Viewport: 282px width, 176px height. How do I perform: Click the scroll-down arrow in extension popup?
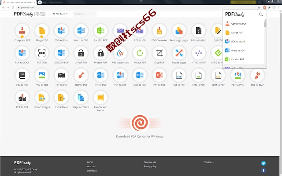[265, 67]
